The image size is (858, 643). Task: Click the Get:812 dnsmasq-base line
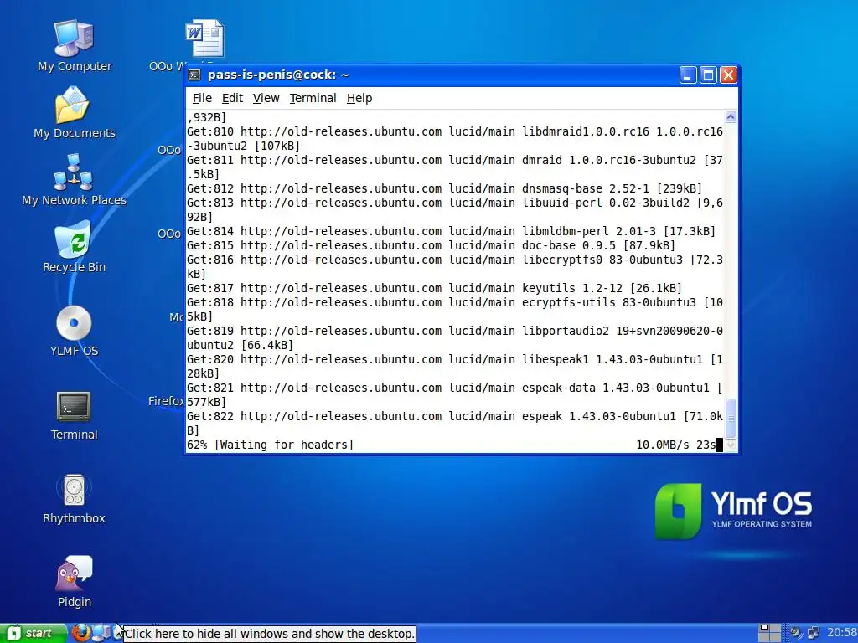point(444,188)
